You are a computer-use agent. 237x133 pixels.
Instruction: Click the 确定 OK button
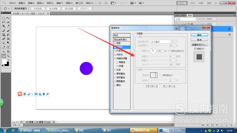coord(199,35)
